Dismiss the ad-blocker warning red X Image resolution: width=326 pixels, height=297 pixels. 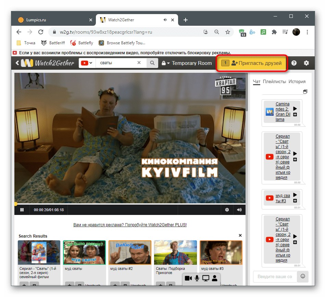click(x=14, y=53)
